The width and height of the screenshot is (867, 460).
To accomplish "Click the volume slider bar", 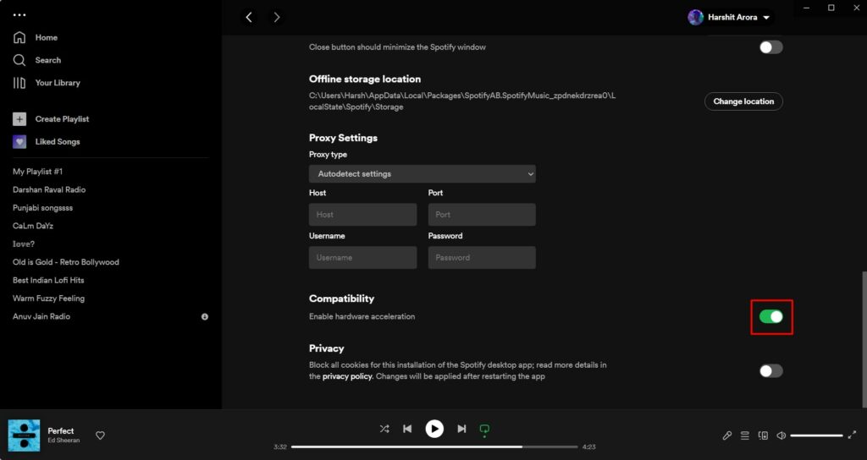I will 816,435.
